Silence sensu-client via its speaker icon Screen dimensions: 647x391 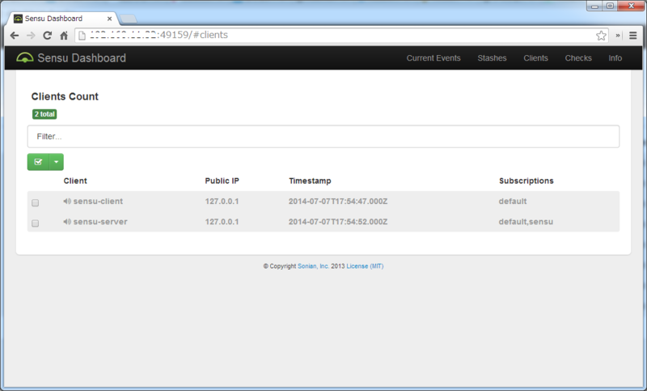(67, 201)
